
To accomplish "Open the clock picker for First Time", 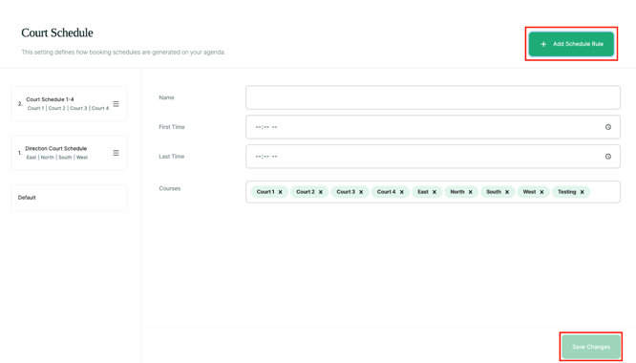I will click(x=608, y=127).
